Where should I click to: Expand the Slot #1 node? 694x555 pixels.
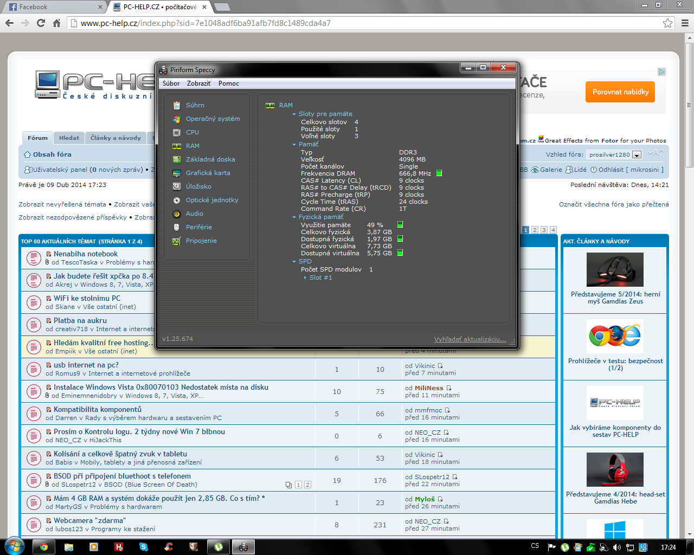[x=305, y=277]
